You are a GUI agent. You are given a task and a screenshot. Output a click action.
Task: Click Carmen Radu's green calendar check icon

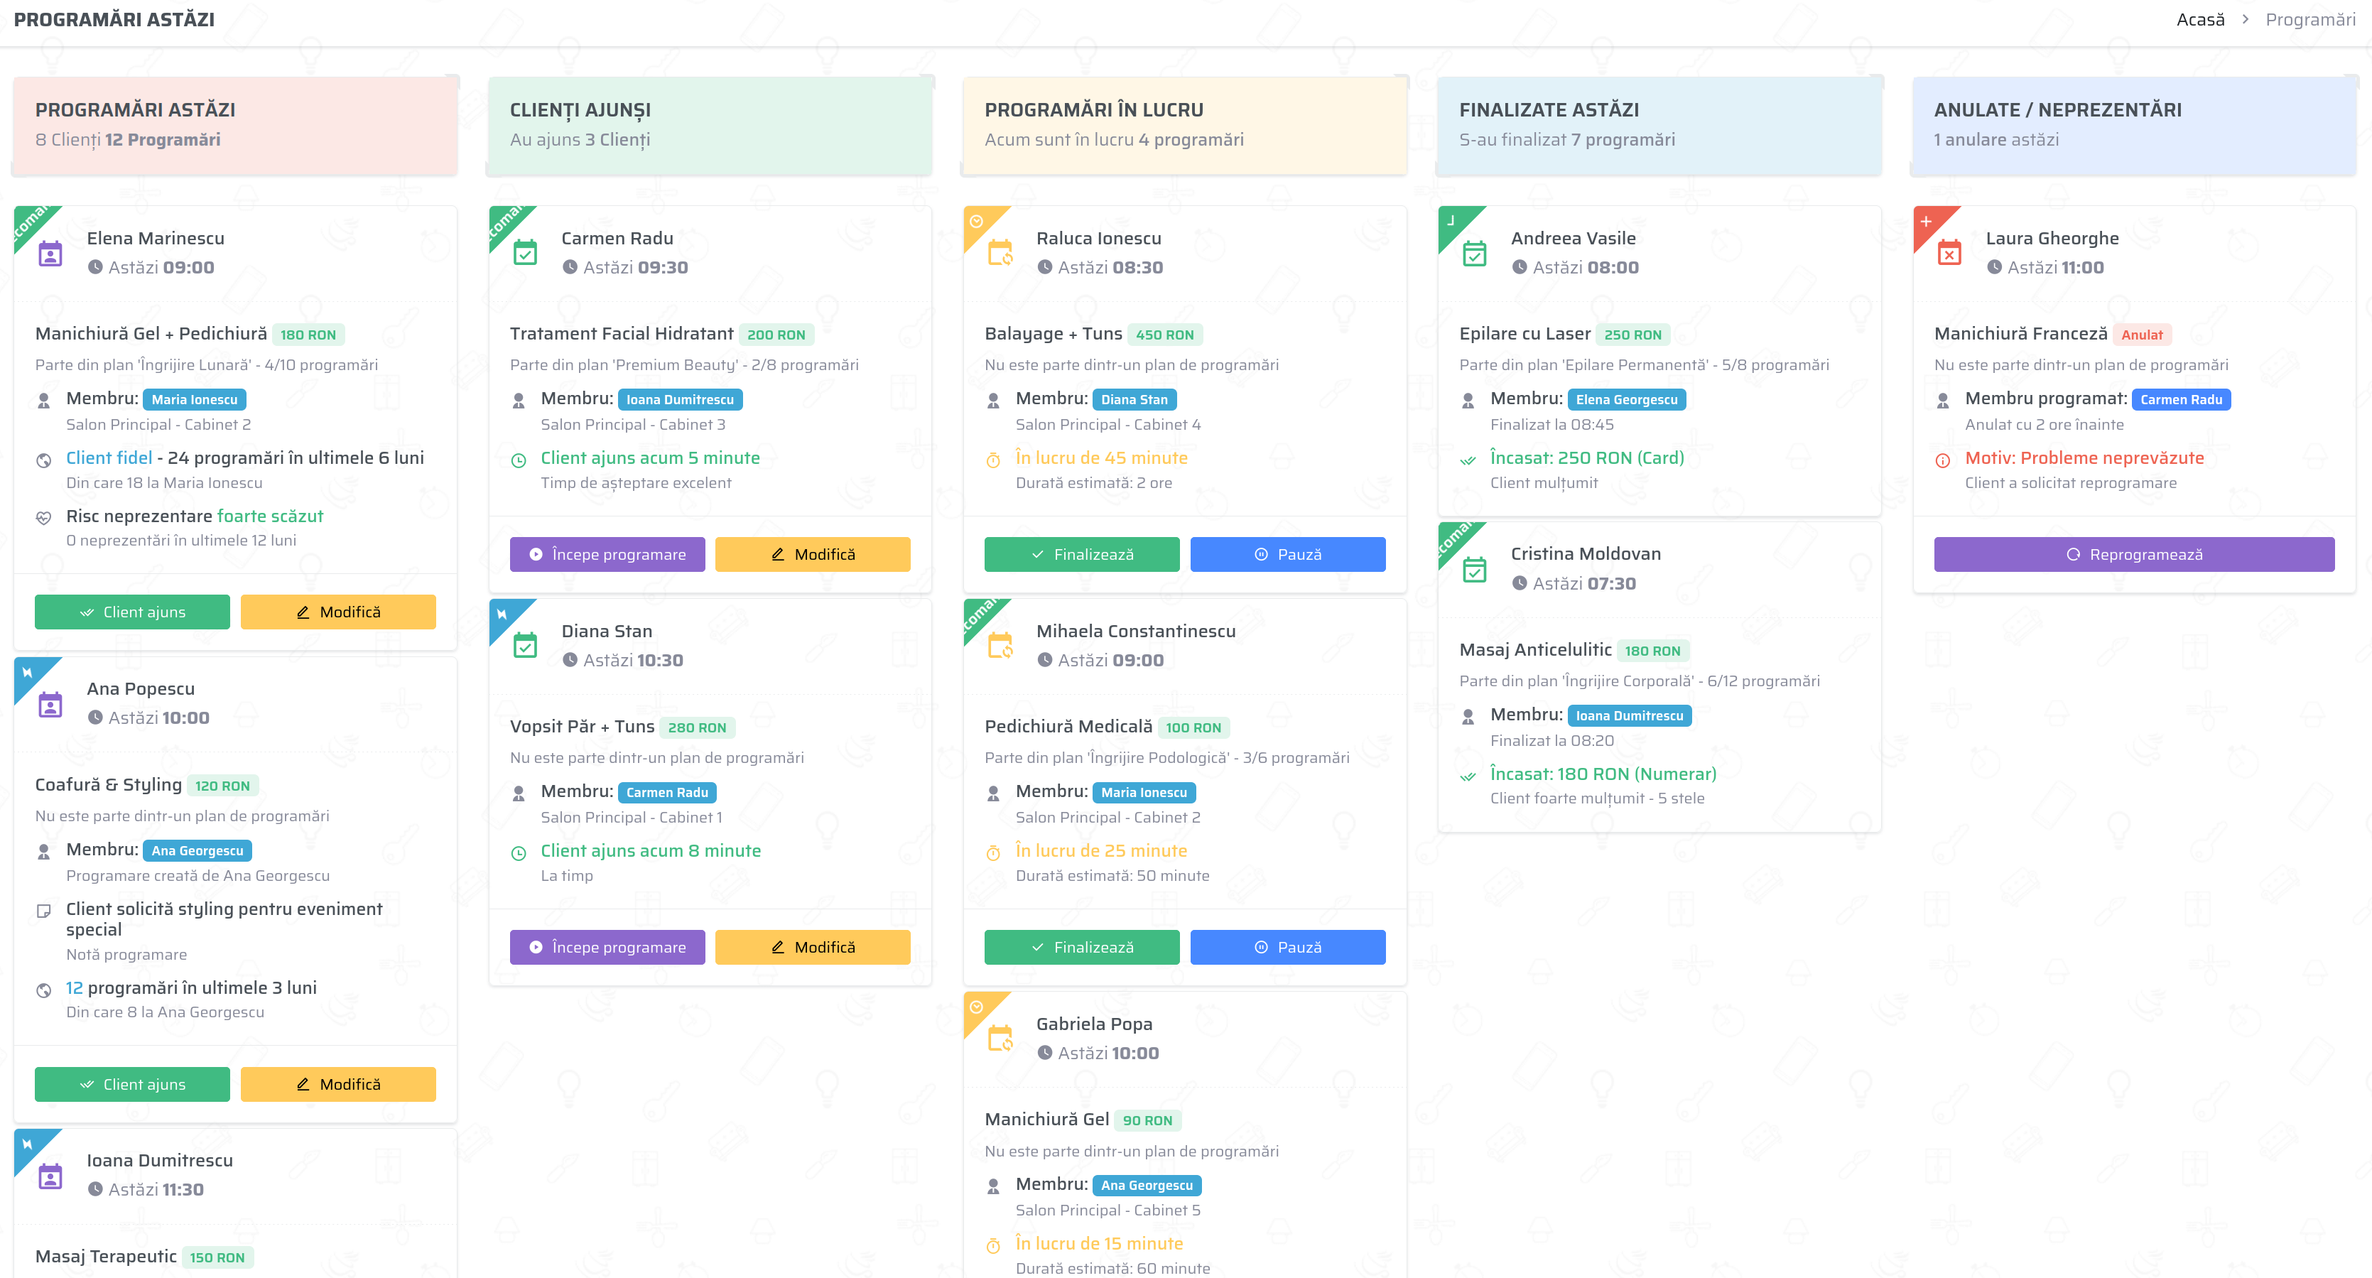point(525,253)
